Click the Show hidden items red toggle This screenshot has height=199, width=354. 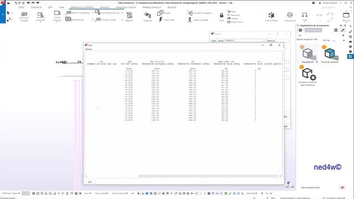342,187
